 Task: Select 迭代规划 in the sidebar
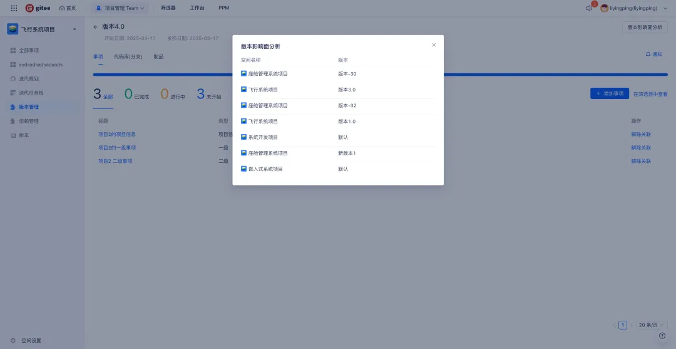click(29, 79)
